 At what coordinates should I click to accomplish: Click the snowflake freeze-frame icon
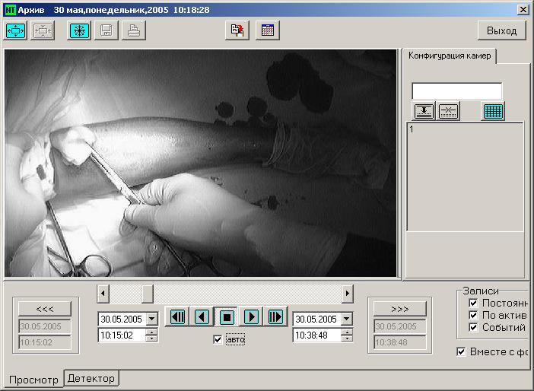tap(78, 31)
